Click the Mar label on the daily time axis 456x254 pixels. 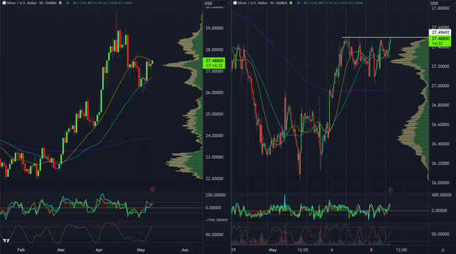point(61,250)
